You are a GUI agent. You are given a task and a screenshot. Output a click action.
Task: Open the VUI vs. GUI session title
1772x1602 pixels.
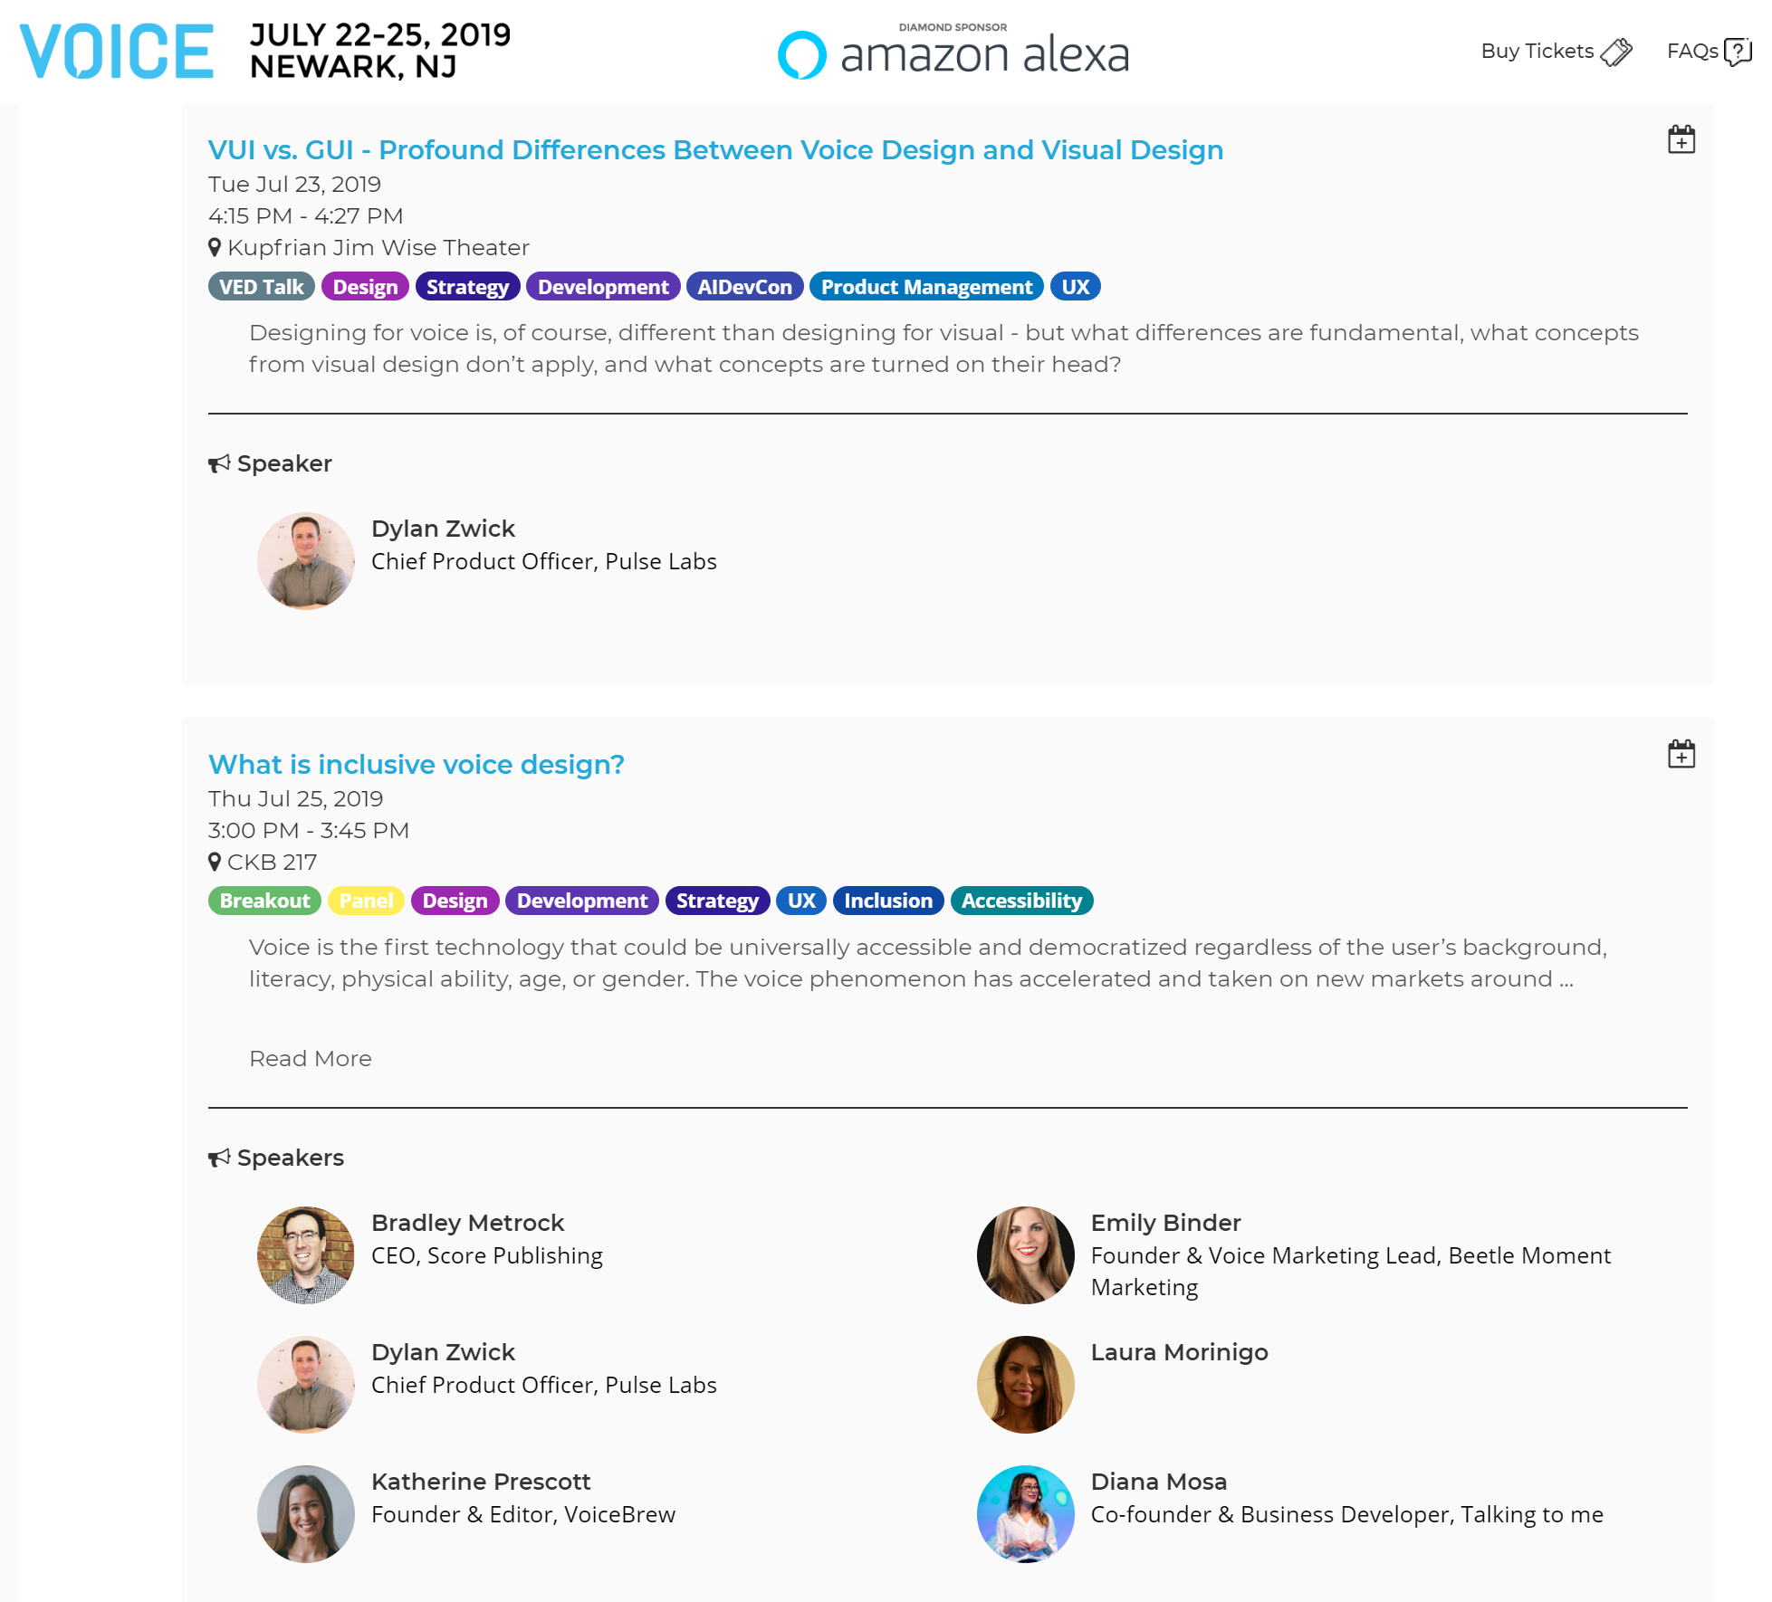pos(715,150)
